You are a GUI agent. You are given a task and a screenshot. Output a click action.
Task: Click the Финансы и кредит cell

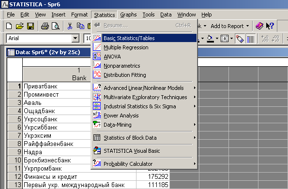pyautogui.click(x=79, y=176)
